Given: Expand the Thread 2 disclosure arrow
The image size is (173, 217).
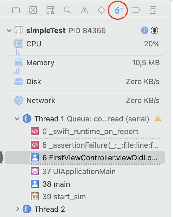Looking at the screenshot, I should (x=17, y=209).
